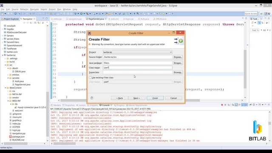The image size is (272, 153).
Task: Click the package.json file icon
Action: (11, 137)
